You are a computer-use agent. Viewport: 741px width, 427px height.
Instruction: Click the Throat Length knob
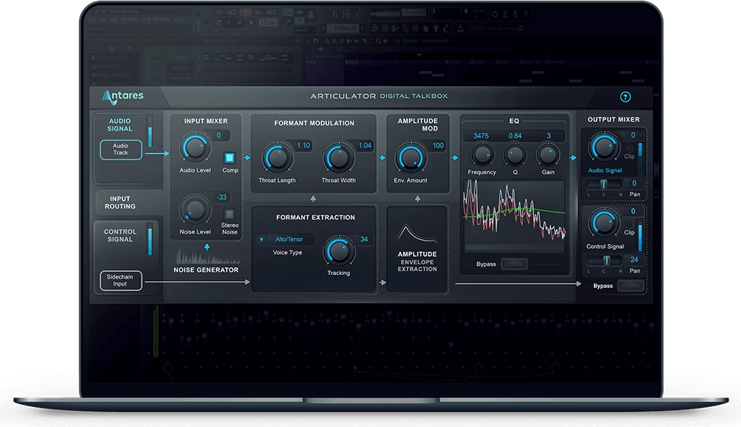277,158
